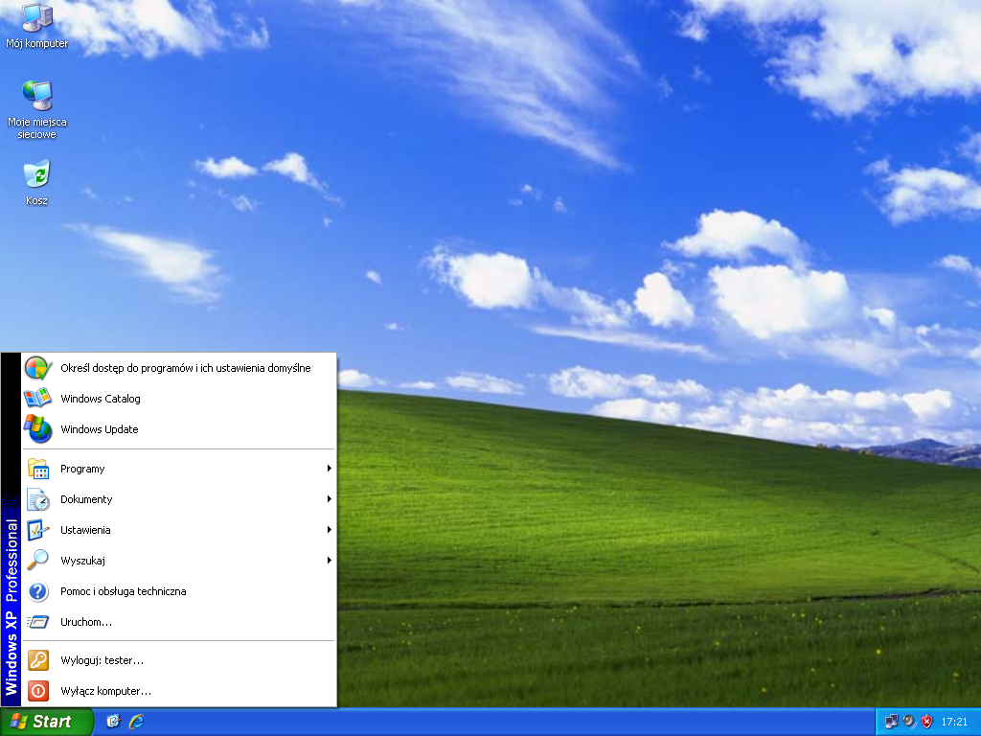Click the Uruchom run icon
Screen dimensions: 981x736
[38, 622]
